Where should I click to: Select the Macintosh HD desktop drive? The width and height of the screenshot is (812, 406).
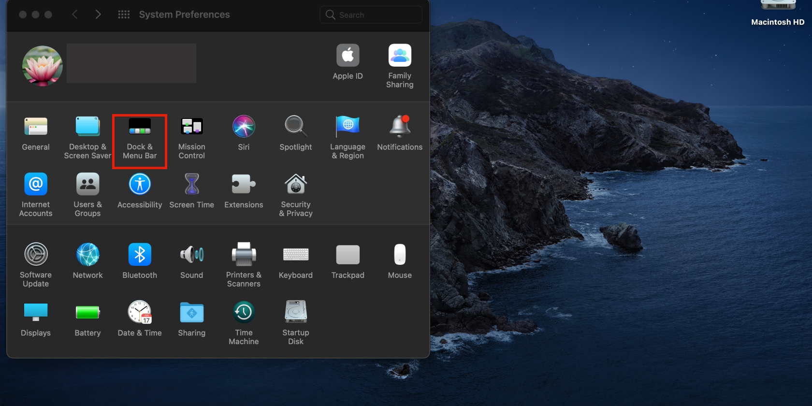[778, 14]
